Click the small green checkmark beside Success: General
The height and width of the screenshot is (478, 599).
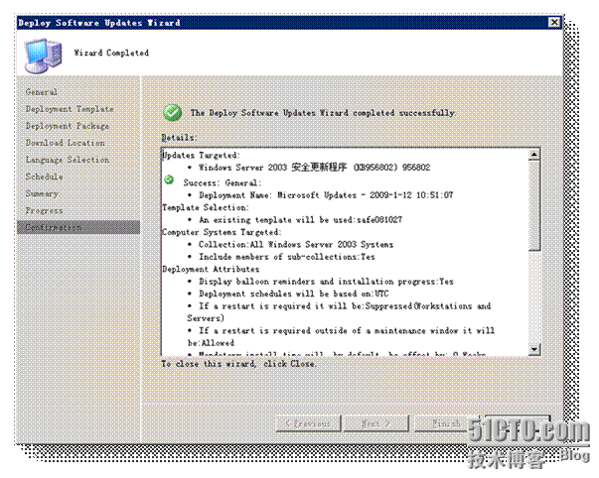tap(169, 179)
